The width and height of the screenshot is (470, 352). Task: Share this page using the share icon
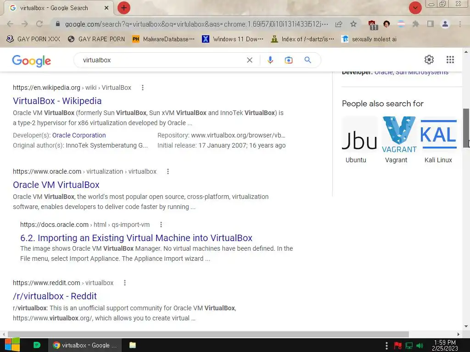pyautogui.click(x=339, y=24)
